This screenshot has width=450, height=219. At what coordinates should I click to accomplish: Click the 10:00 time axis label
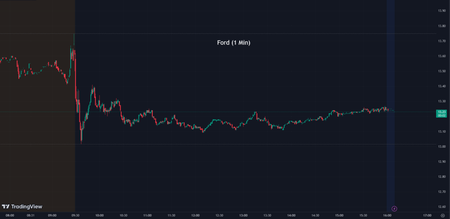click(100, 216)
